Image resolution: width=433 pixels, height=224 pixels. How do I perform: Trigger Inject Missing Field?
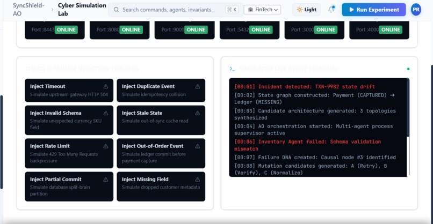161,186
